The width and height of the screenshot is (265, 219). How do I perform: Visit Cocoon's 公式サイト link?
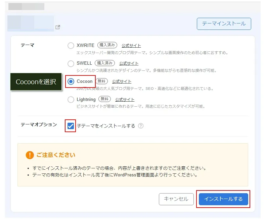tap(122, 81)
